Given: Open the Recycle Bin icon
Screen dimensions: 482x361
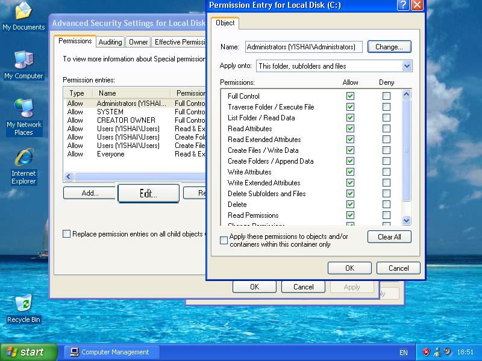Looking at the screenshot, I should (x=23, y=307).
